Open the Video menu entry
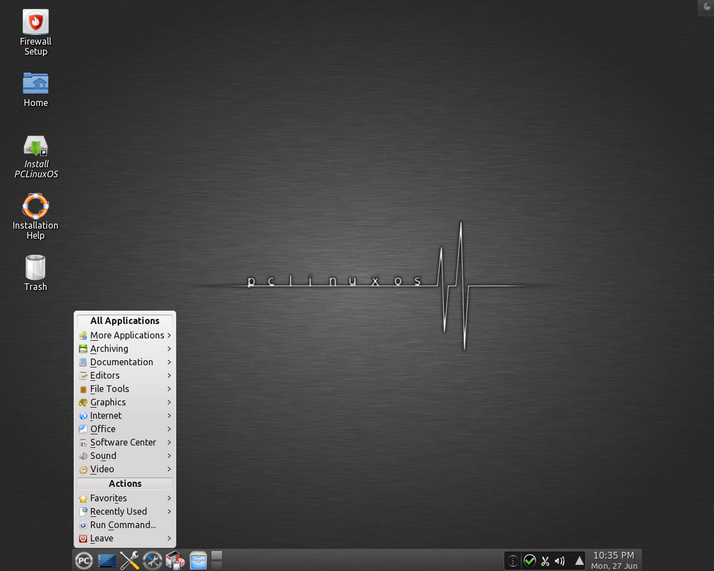The image size is (714, 571). (125, 469)
